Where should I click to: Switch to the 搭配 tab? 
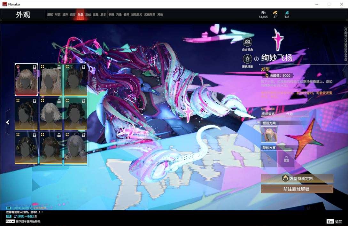50,14
